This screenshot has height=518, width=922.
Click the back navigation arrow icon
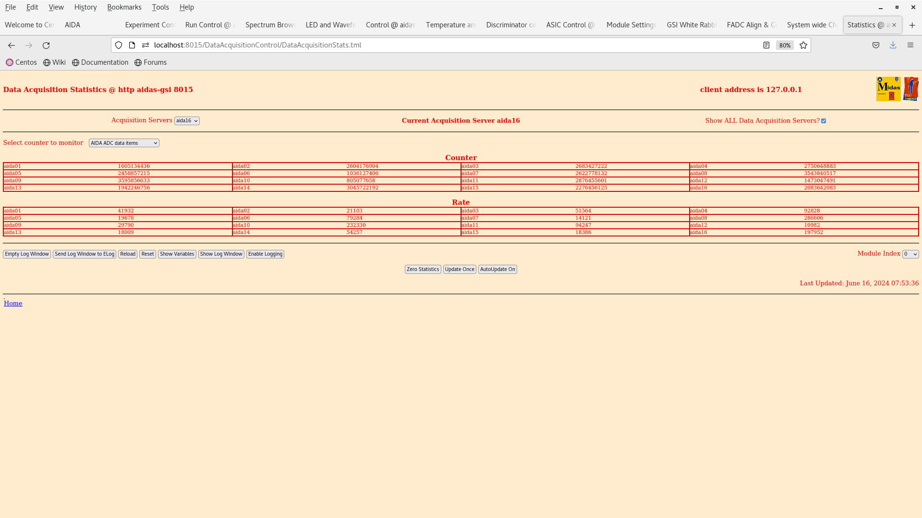[x=12, y=45]
